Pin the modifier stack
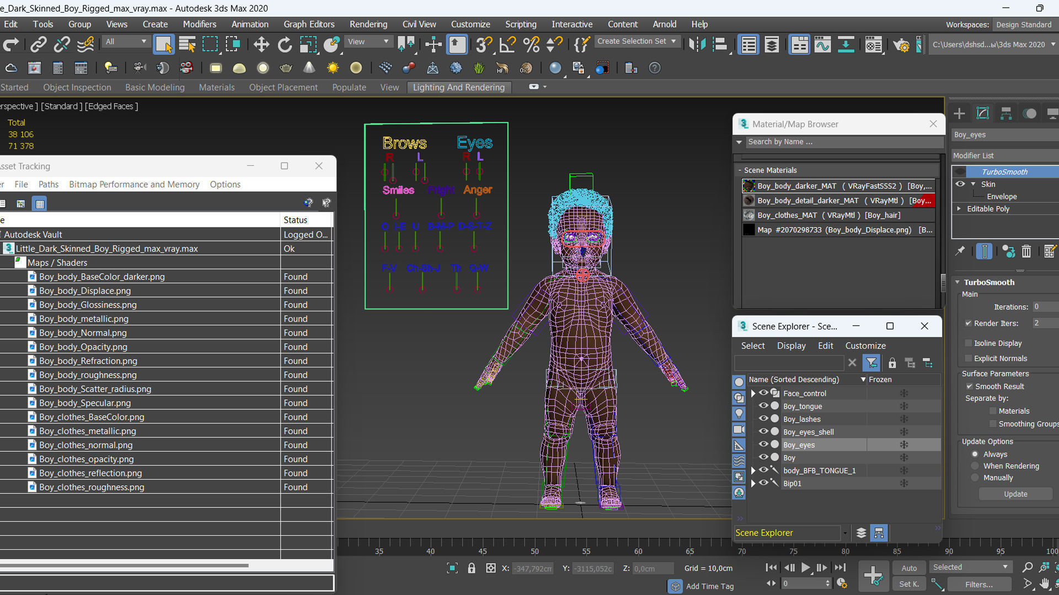The image size is (1059, 595). pyautogui.click(x=960, y=251)
